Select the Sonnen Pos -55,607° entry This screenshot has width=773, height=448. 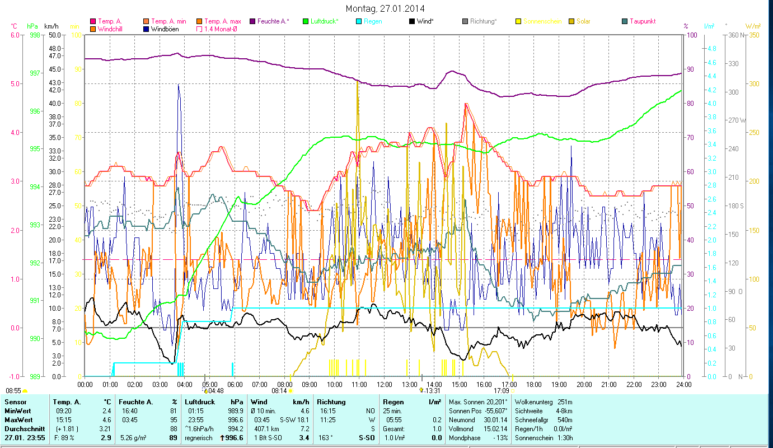pyautogui.click(x=478, y=411)
